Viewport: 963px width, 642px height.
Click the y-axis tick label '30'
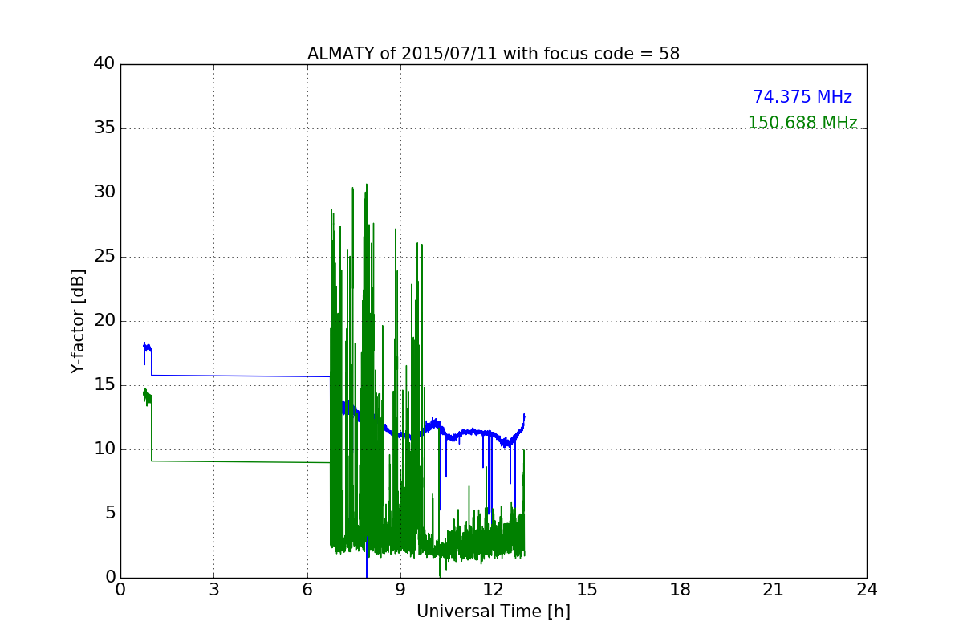[104, 193]
